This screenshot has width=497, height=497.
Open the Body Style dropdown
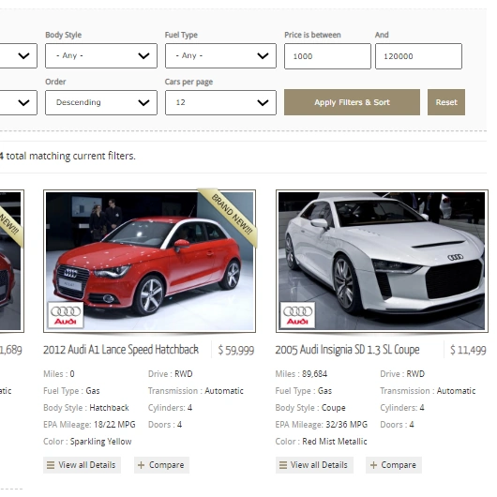[x=101, y=55]
